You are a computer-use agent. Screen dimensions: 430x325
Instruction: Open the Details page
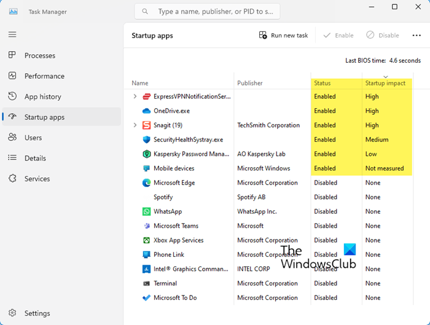point(61,158)
